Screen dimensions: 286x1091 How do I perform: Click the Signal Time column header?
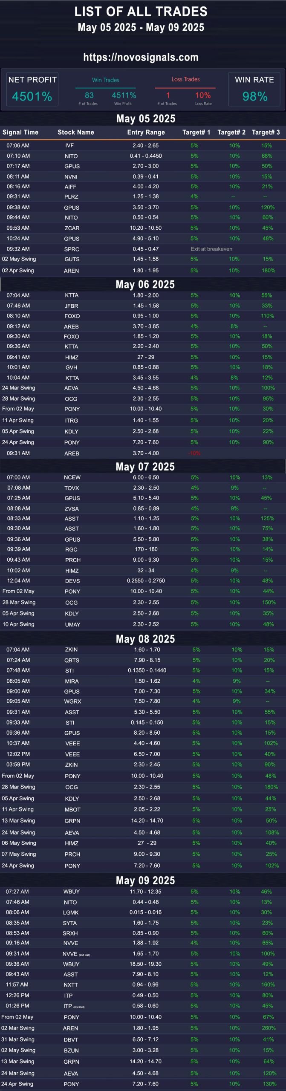[x=20, y=132]
